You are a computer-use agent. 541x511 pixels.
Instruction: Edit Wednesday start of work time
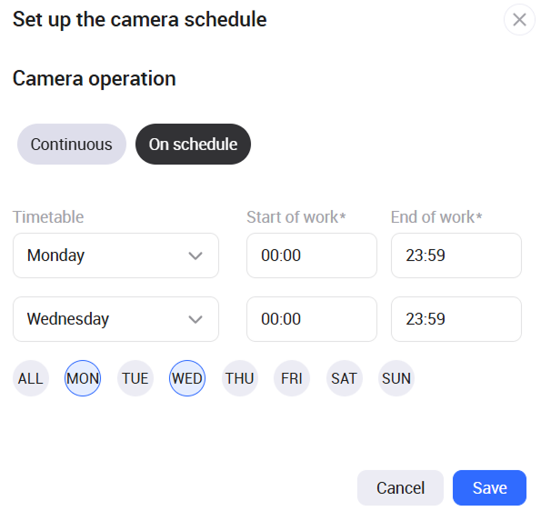pos(312,319)
